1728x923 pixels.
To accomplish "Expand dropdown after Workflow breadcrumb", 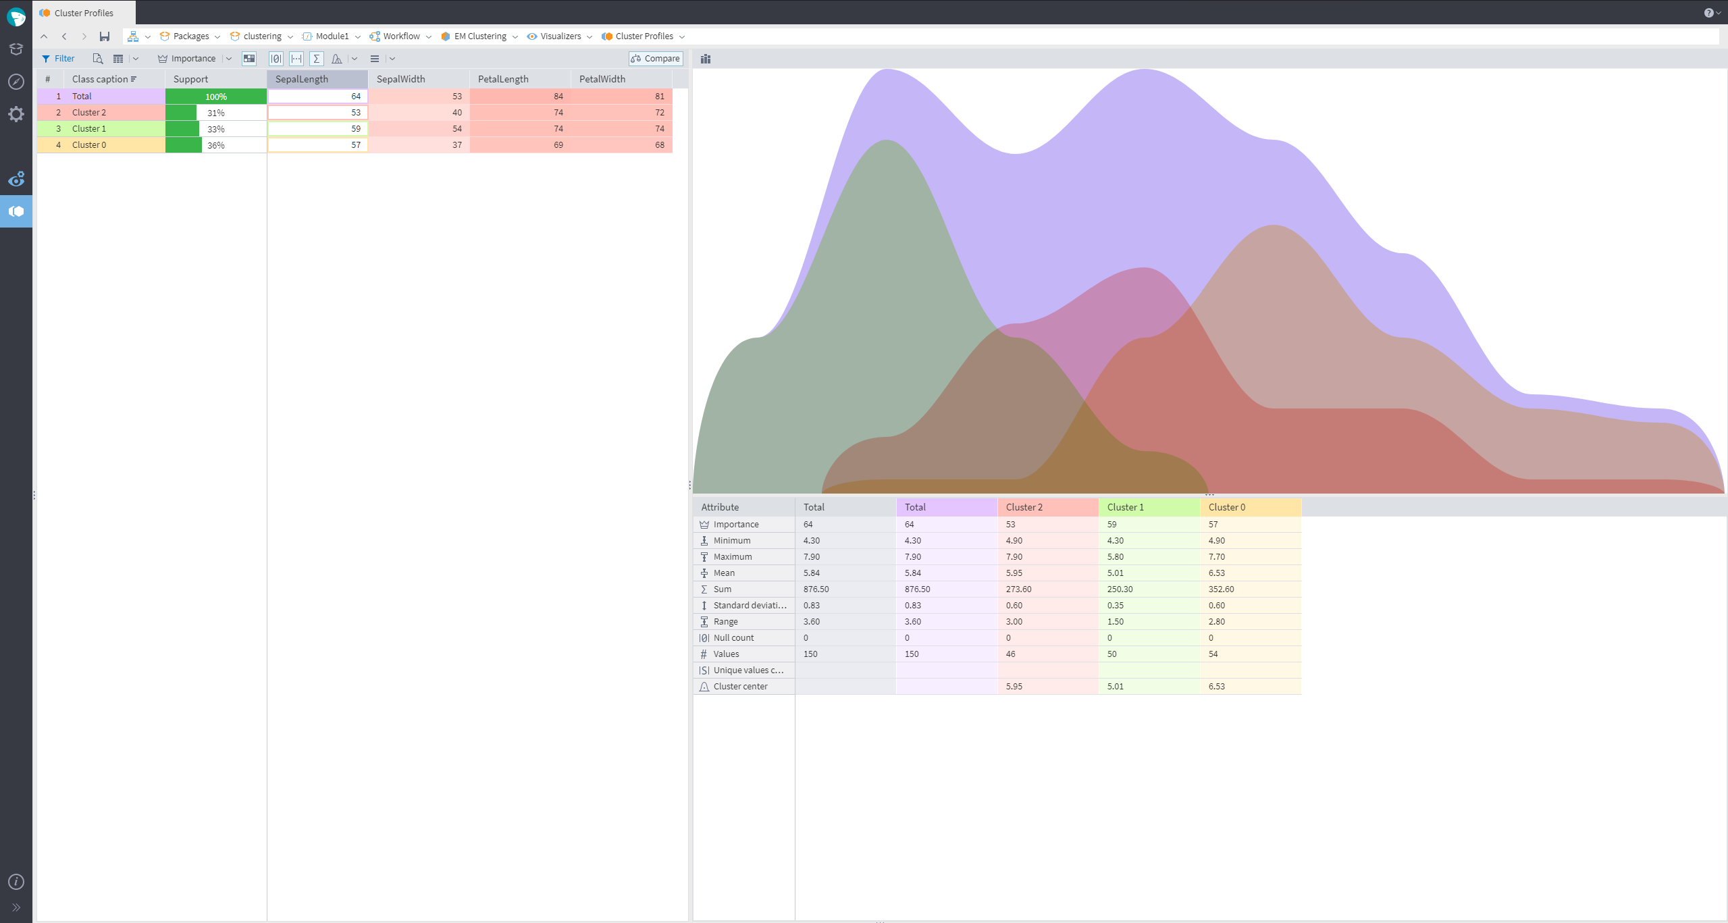I will [429, 37].
